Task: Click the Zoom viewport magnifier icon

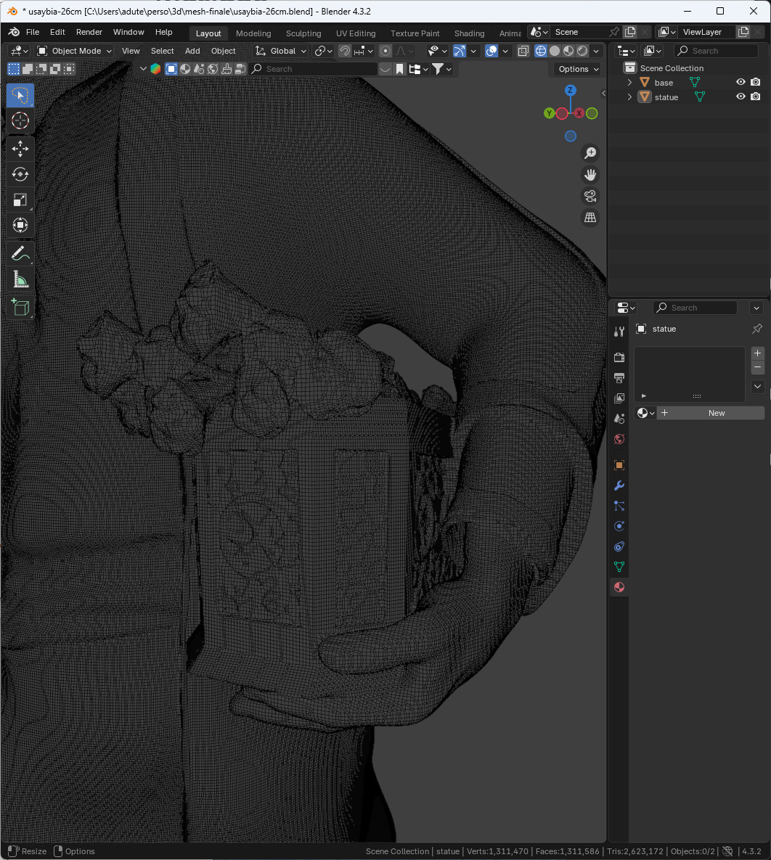Action: click(590, 153)
